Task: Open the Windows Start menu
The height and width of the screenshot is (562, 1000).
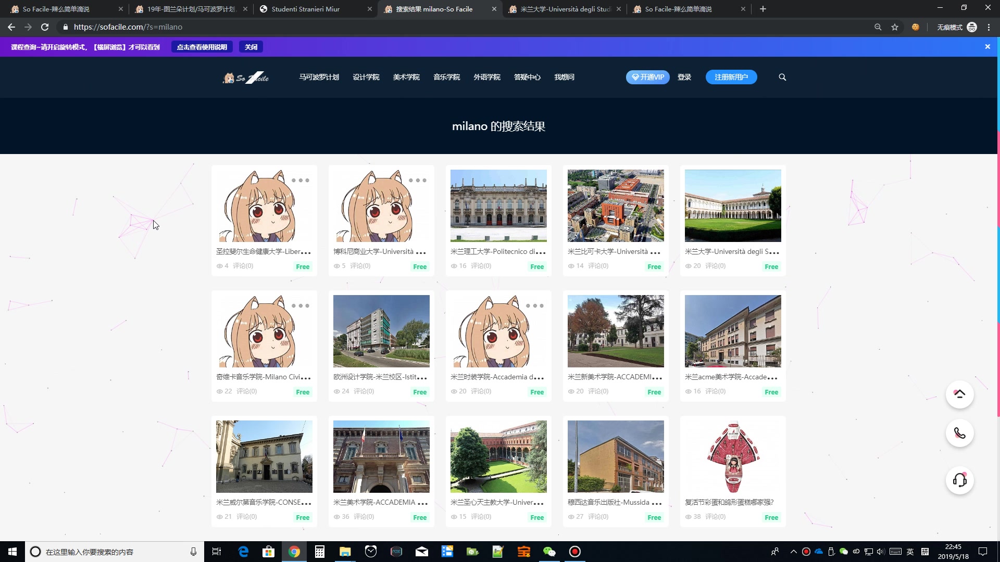Action: (x=12, y=552)
